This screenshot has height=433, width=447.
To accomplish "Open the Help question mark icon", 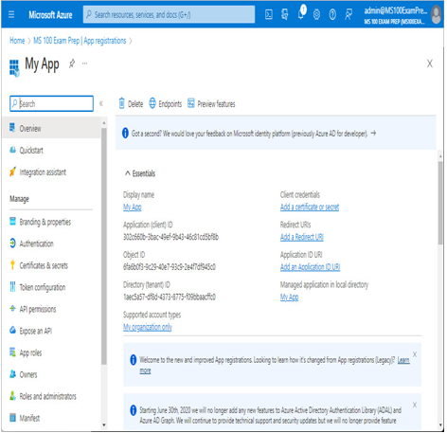I will tap(332, 14).
